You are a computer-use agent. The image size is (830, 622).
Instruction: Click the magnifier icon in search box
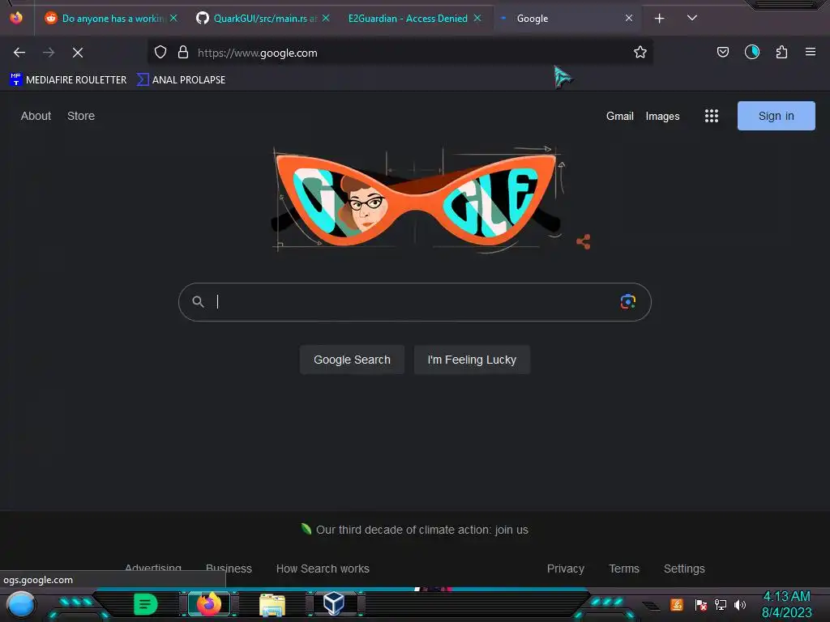[x=198, y=301]
